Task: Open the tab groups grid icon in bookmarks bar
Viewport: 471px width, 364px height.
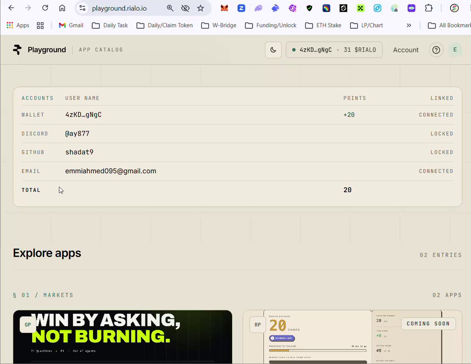Action: pos(40,26)
